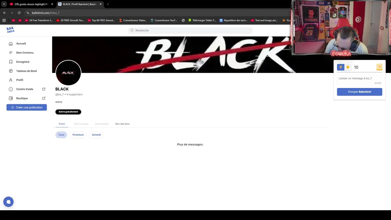Click the globe bookmark icon

[183, 20]
